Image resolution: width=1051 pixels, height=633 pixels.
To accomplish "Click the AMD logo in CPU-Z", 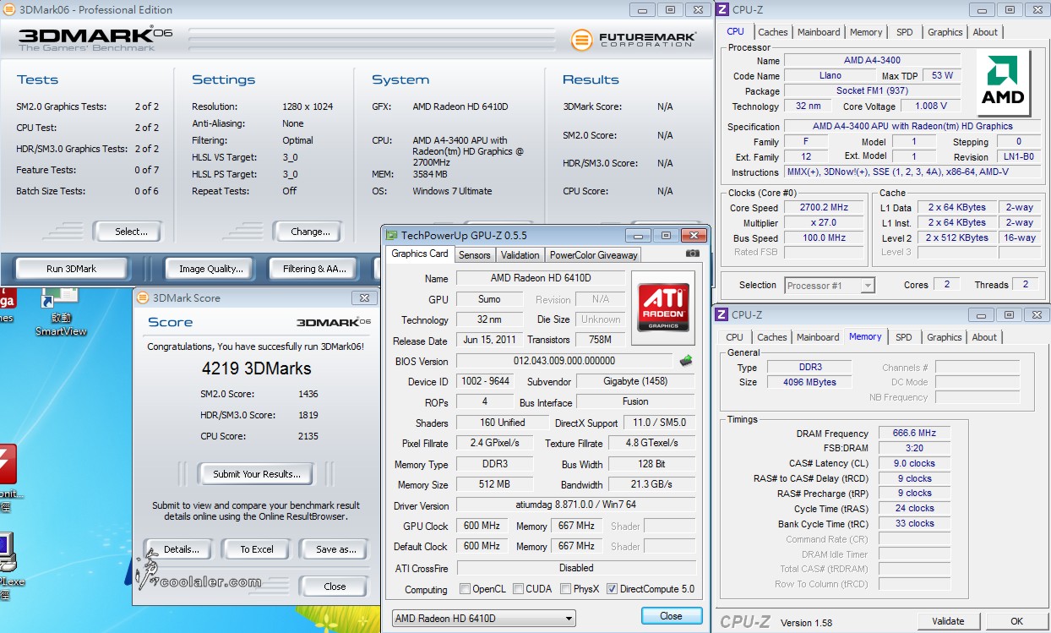I will pos(1003,83).
